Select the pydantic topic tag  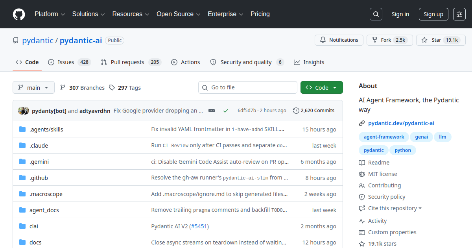coord(374,150)
